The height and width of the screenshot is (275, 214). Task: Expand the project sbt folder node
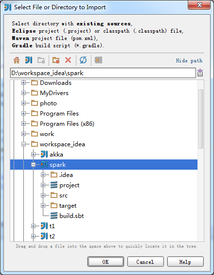click(43, 185)
